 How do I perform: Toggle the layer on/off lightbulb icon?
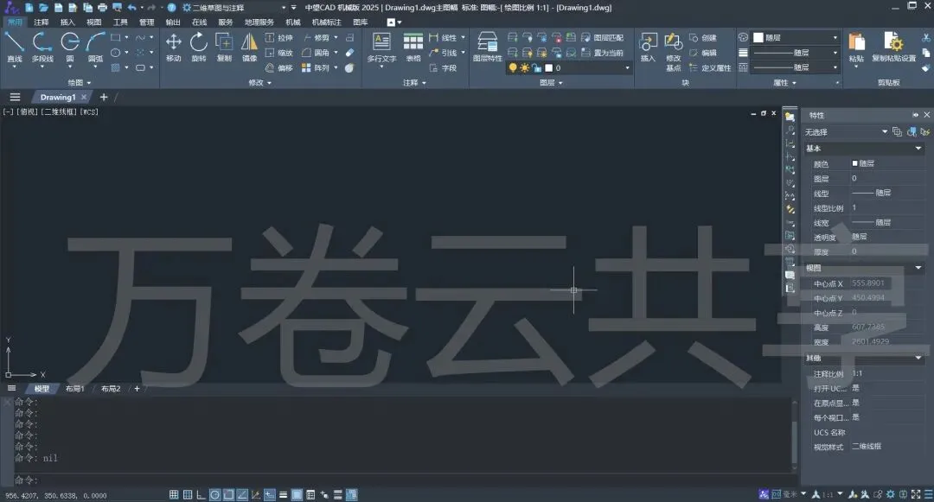[x=513, y=67]
